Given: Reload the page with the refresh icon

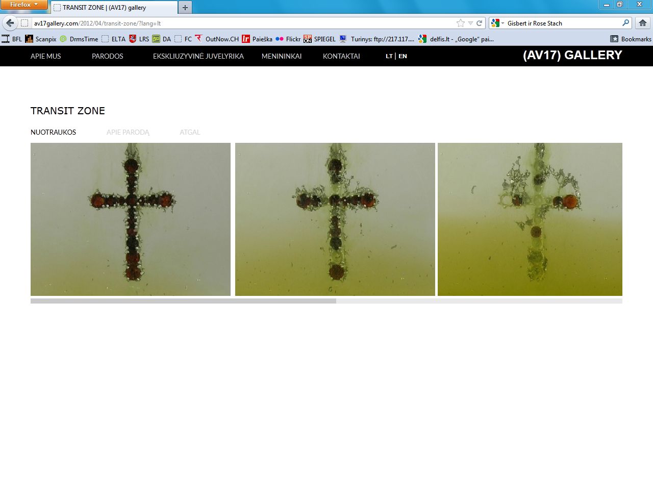Looking at the screenshot, I should (479, 23).
